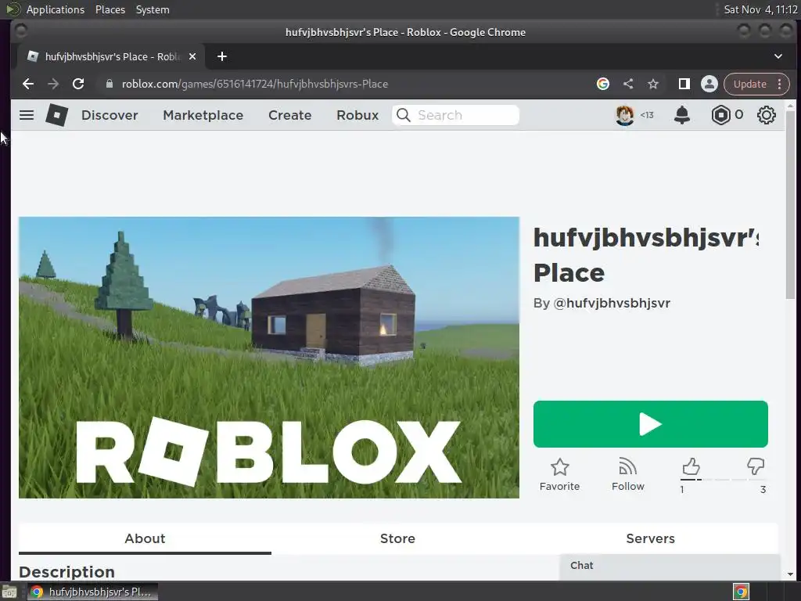Go back with Chrome's back arrow
Screen dimensions: 801x601
click(28, 84)
